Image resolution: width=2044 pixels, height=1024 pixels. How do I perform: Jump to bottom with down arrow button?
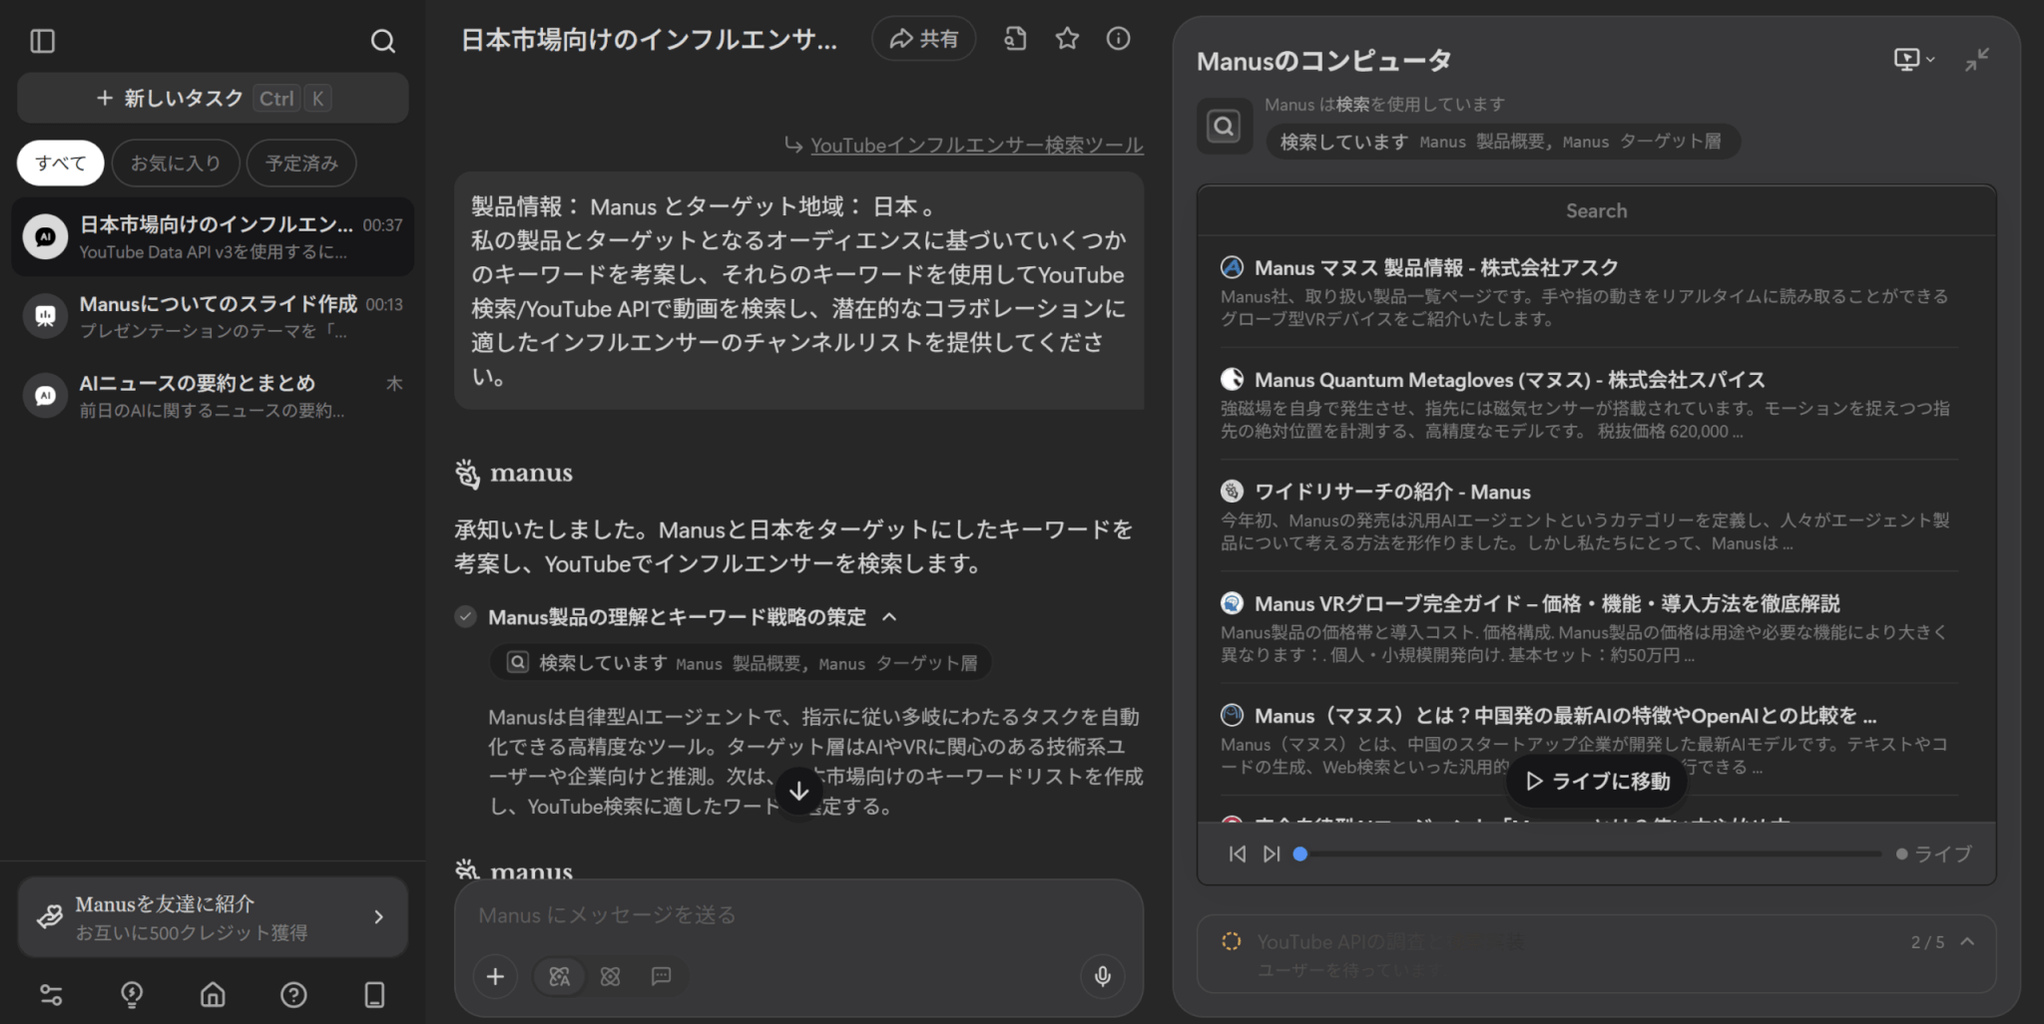(x=798, y=792)
